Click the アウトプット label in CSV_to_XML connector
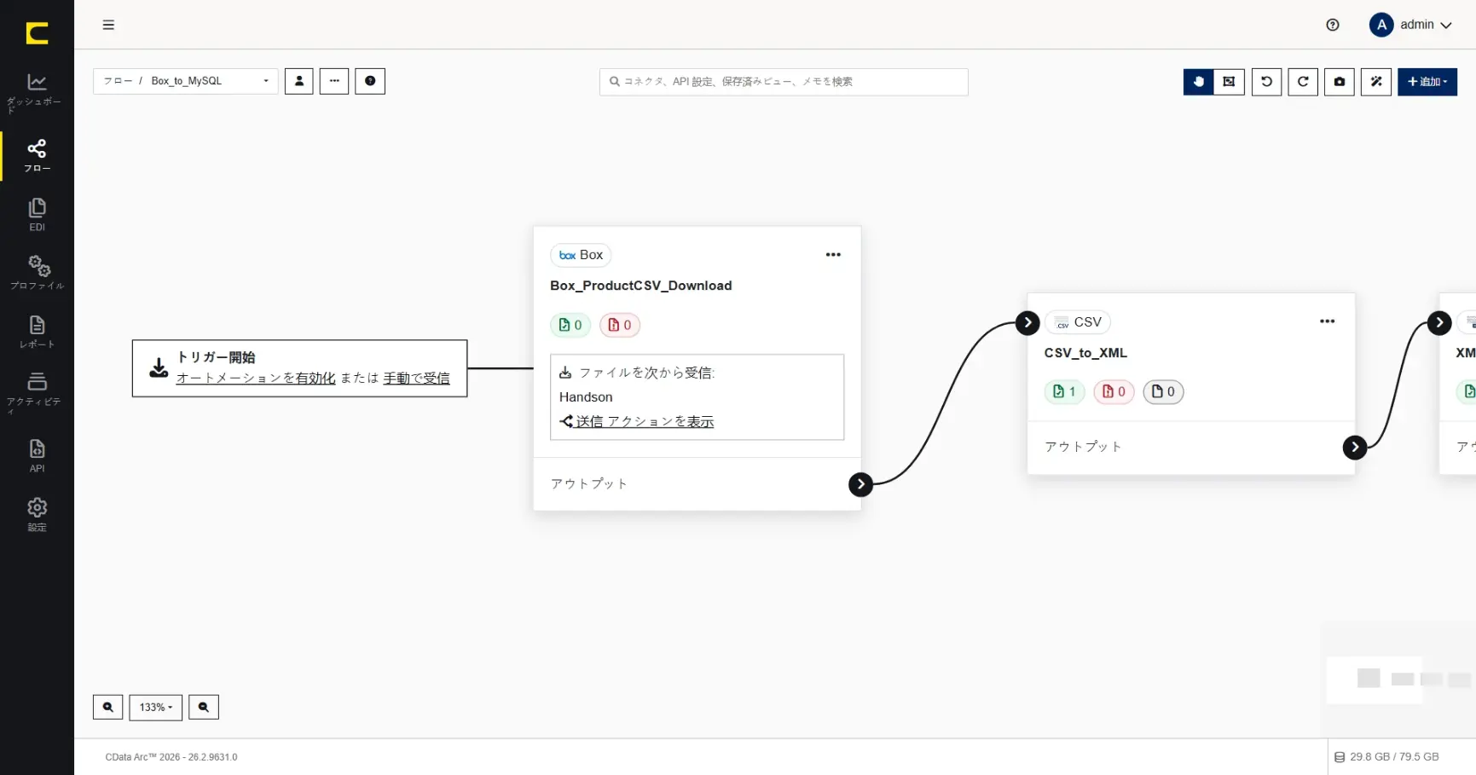 [x=1084, y=447]
